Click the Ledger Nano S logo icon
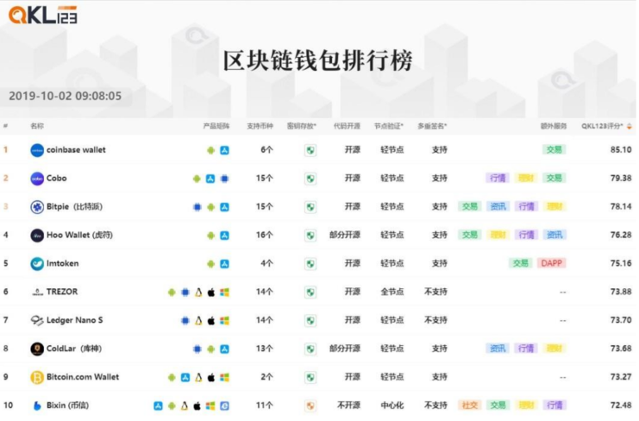 [37, 321]
